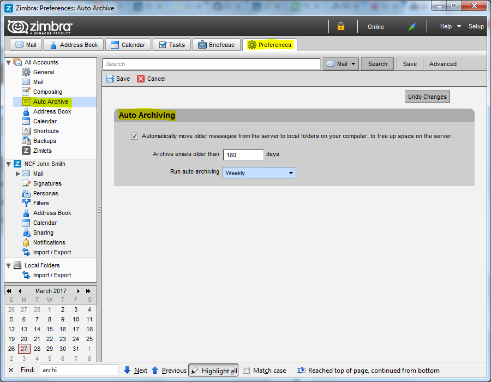491x382 pixels.
Task: Open Local Folders Import / Export
Action: [52, 275]
